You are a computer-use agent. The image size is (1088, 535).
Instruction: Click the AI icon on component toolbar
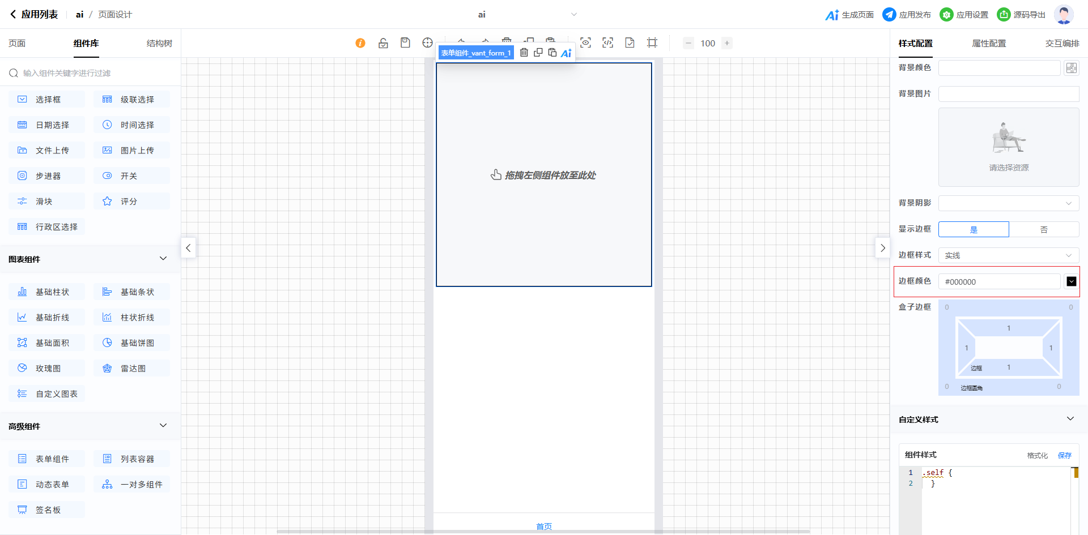566,53
